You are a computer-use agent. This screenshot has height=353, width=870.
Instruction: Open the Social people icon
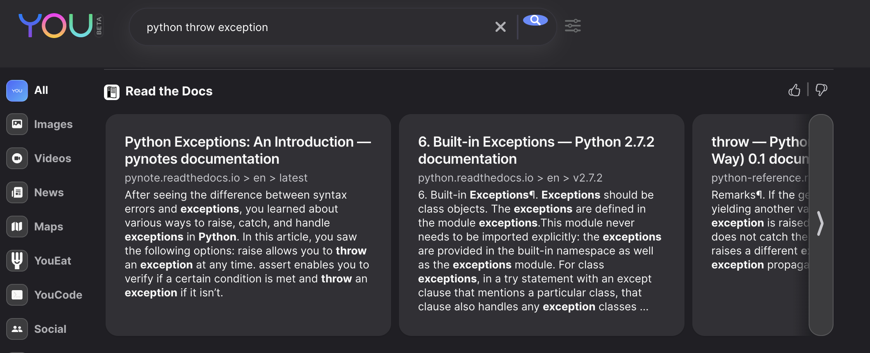17,329
